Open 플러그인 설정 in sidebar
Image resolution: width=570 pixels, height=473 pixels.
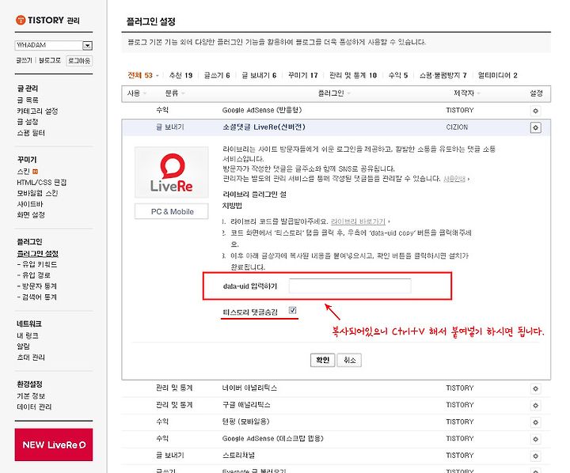click(38, 254)
